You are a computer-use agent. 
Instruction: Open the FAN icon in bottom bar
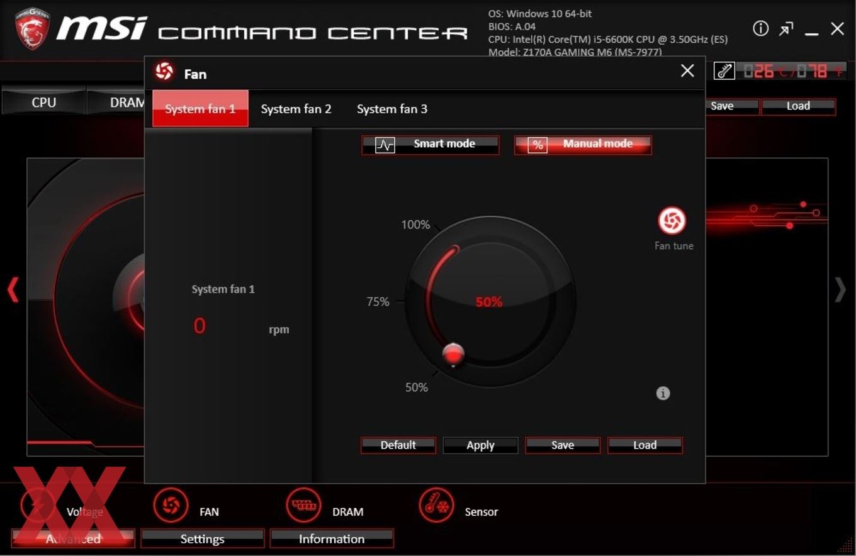coord(171,505)
